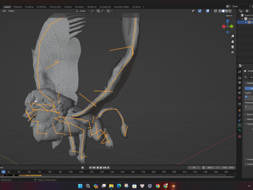Image resolution: width=253 pixels, height=190 pixels.
Task: Click the green Y axis gizmo ball
Action: click(231, 26)
